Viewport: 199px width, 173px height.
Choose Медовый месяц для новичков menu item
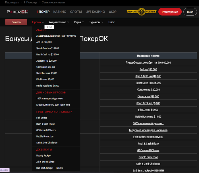click(x=53, y=105)
